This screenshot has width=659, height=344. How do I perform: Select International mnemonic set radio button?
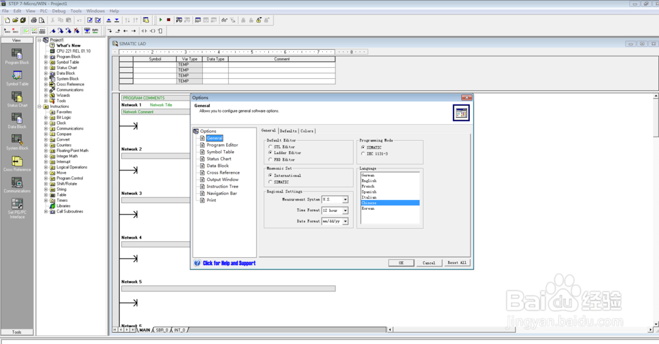[x=270, y=176]
